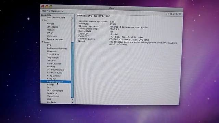This screenshot has height=123, width=219.
Task: Click the 'Mac Pro (Hackintosh)' label
Action: (x=52, y=11)
